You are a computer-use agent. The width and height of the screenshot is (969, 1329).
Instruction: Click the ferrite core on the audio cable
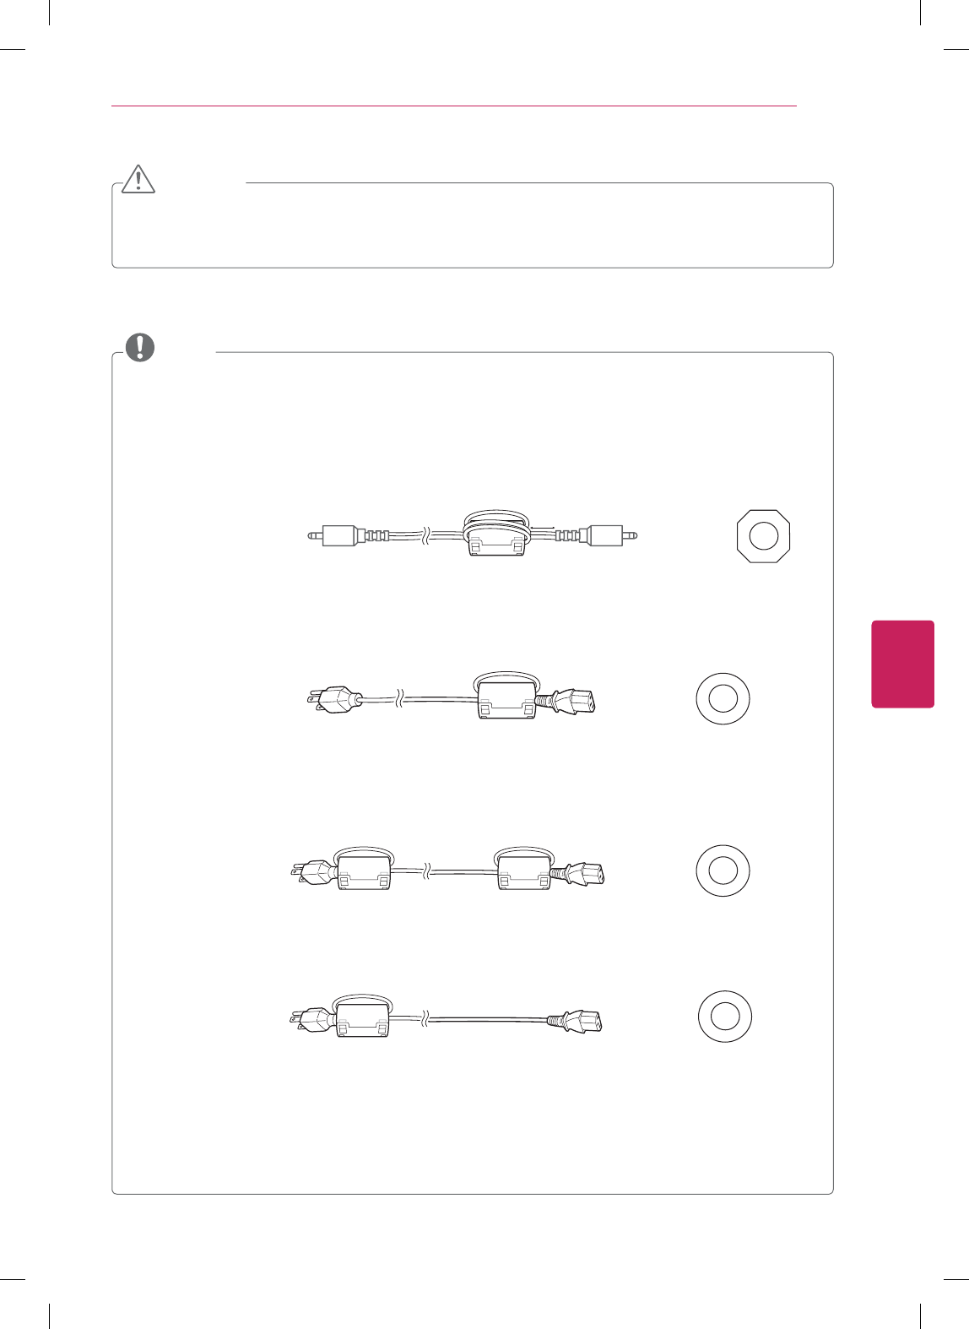(x=496, y=541)
